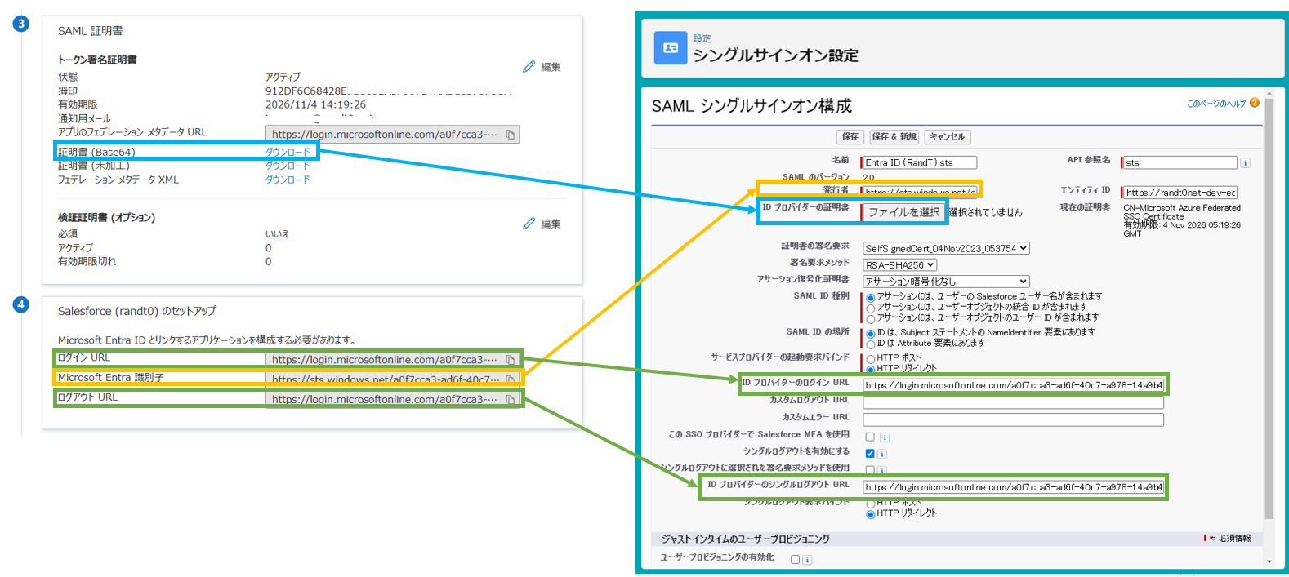Select the 統合 ID SAML ID type radio
The width and height of the screenshot is (1289, 577).
tap(871, 308)
